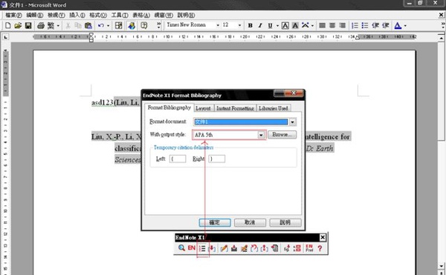Click the font color 'A' swatch
The height and width of the screenshot is (275, 446).
click(398, 25)
